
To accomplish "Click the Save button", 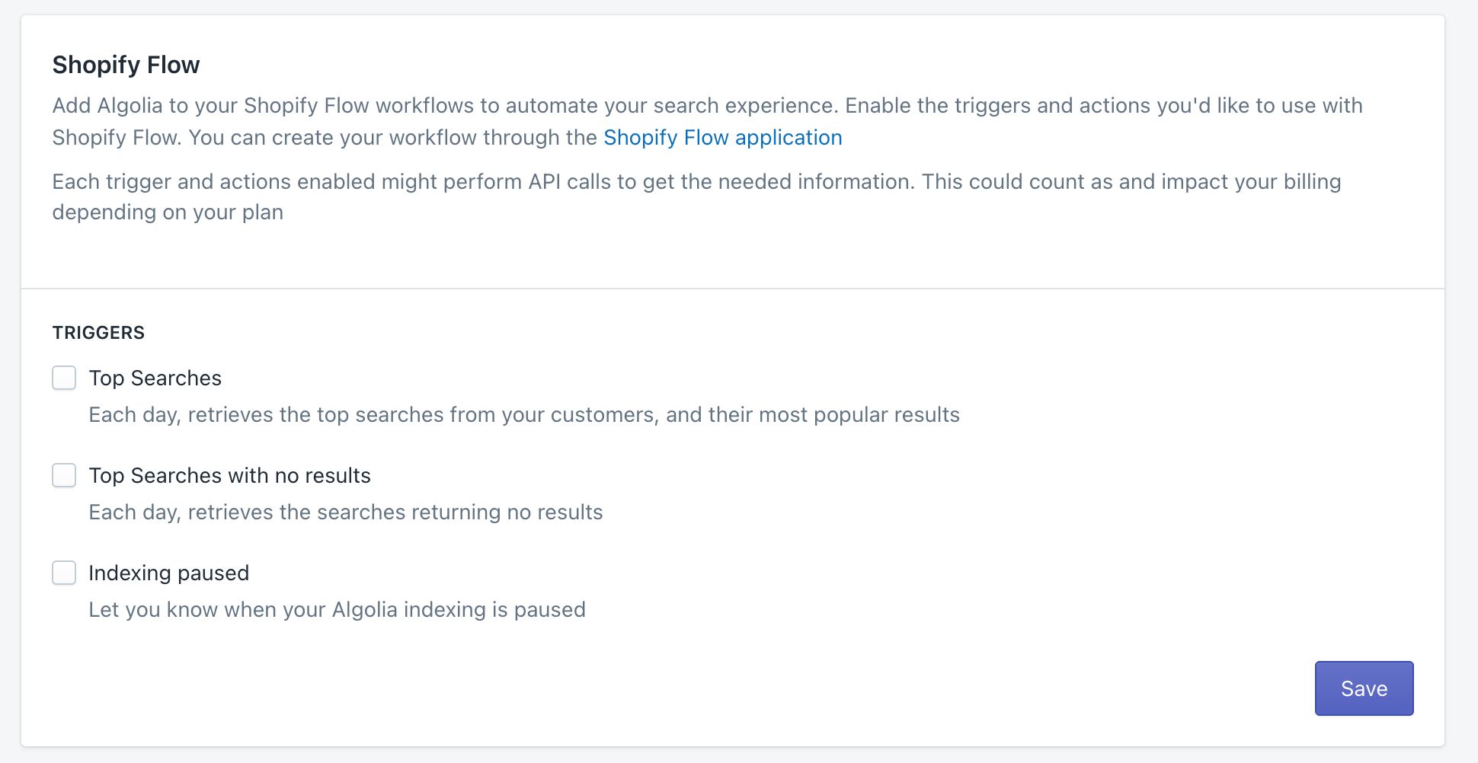I will (x=1363, y=688).
